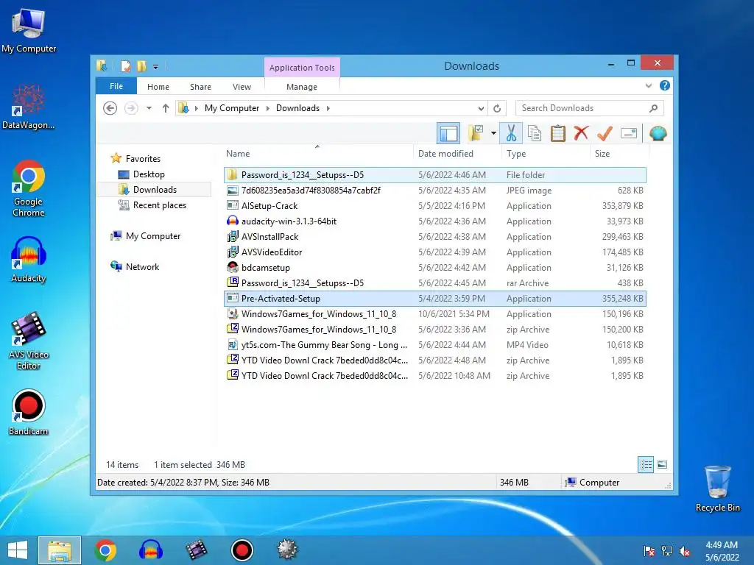This screenshot has height=565, width=754.
Task: Select the yt5s.com Gummy Bear Song video
Action: 434,344
